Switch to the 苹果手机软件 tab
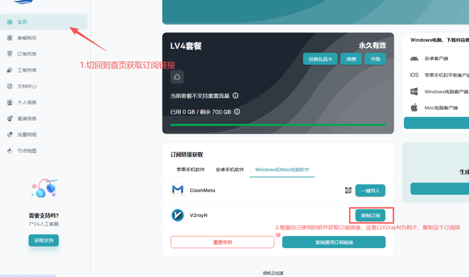This screenshot has width=469, height=277. (190, 169)
